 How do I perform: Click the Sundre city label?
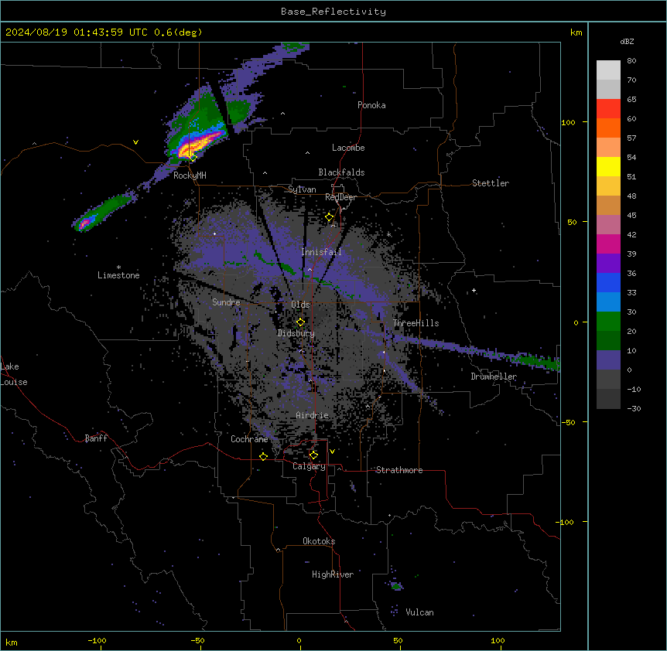(226, 302)
